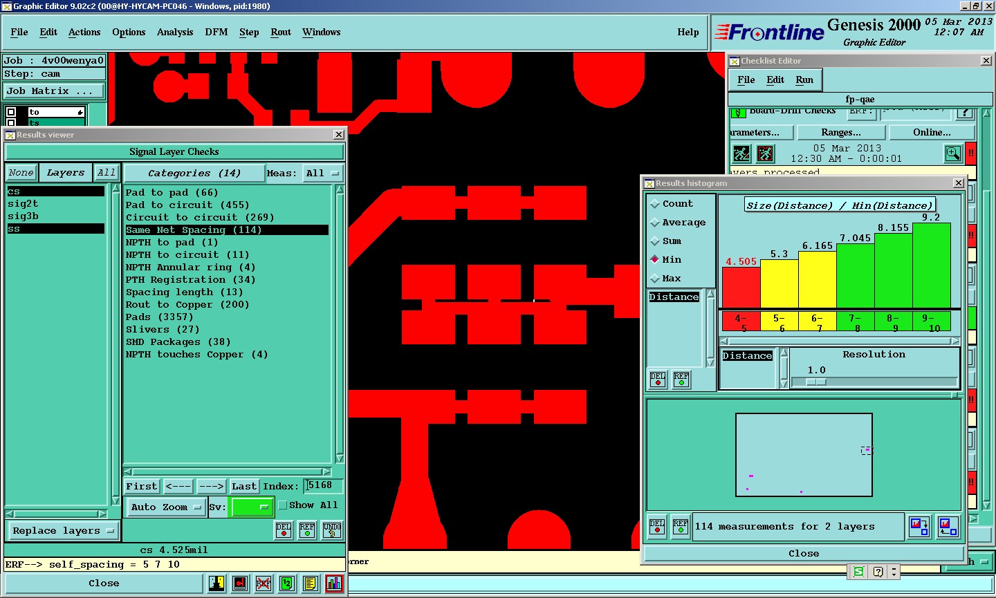Click DEL icon beside 114 measurements text

(x=657, y=527)
